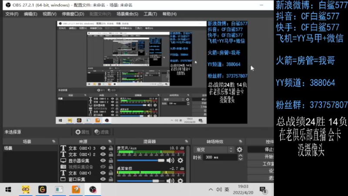Viewport: 348px width, 196px height.
Task: Click the 工作室 mode button
Action: 261,164
